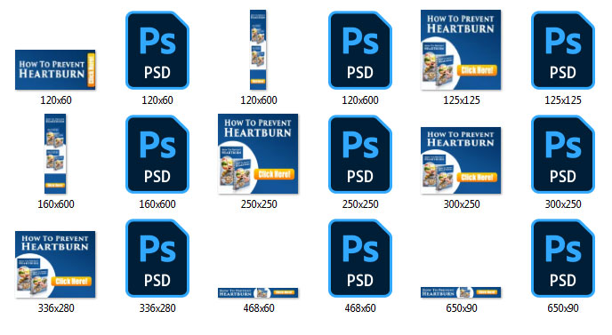Click the 300x250 banner image thumbnail

(461, 160)
